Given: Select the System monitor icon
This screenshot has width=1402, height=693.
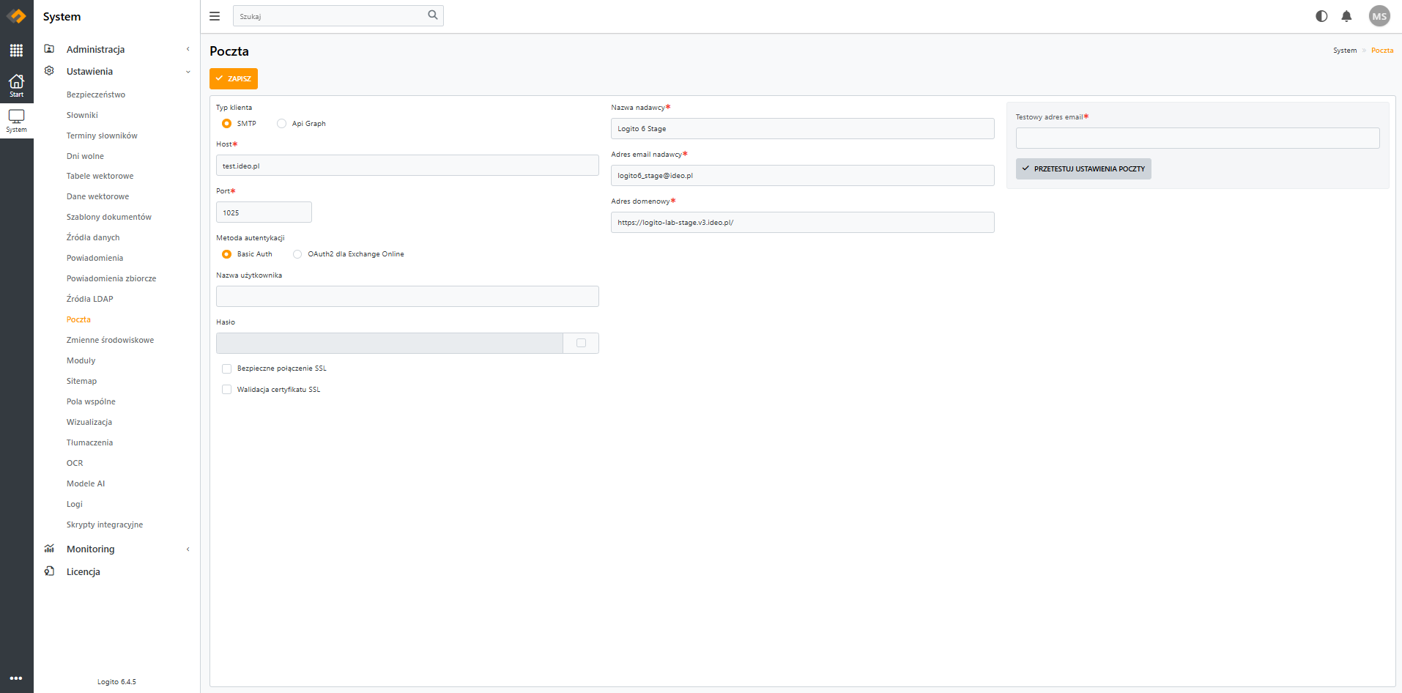Looking at the screenshot, I should (x=16, y=121).
